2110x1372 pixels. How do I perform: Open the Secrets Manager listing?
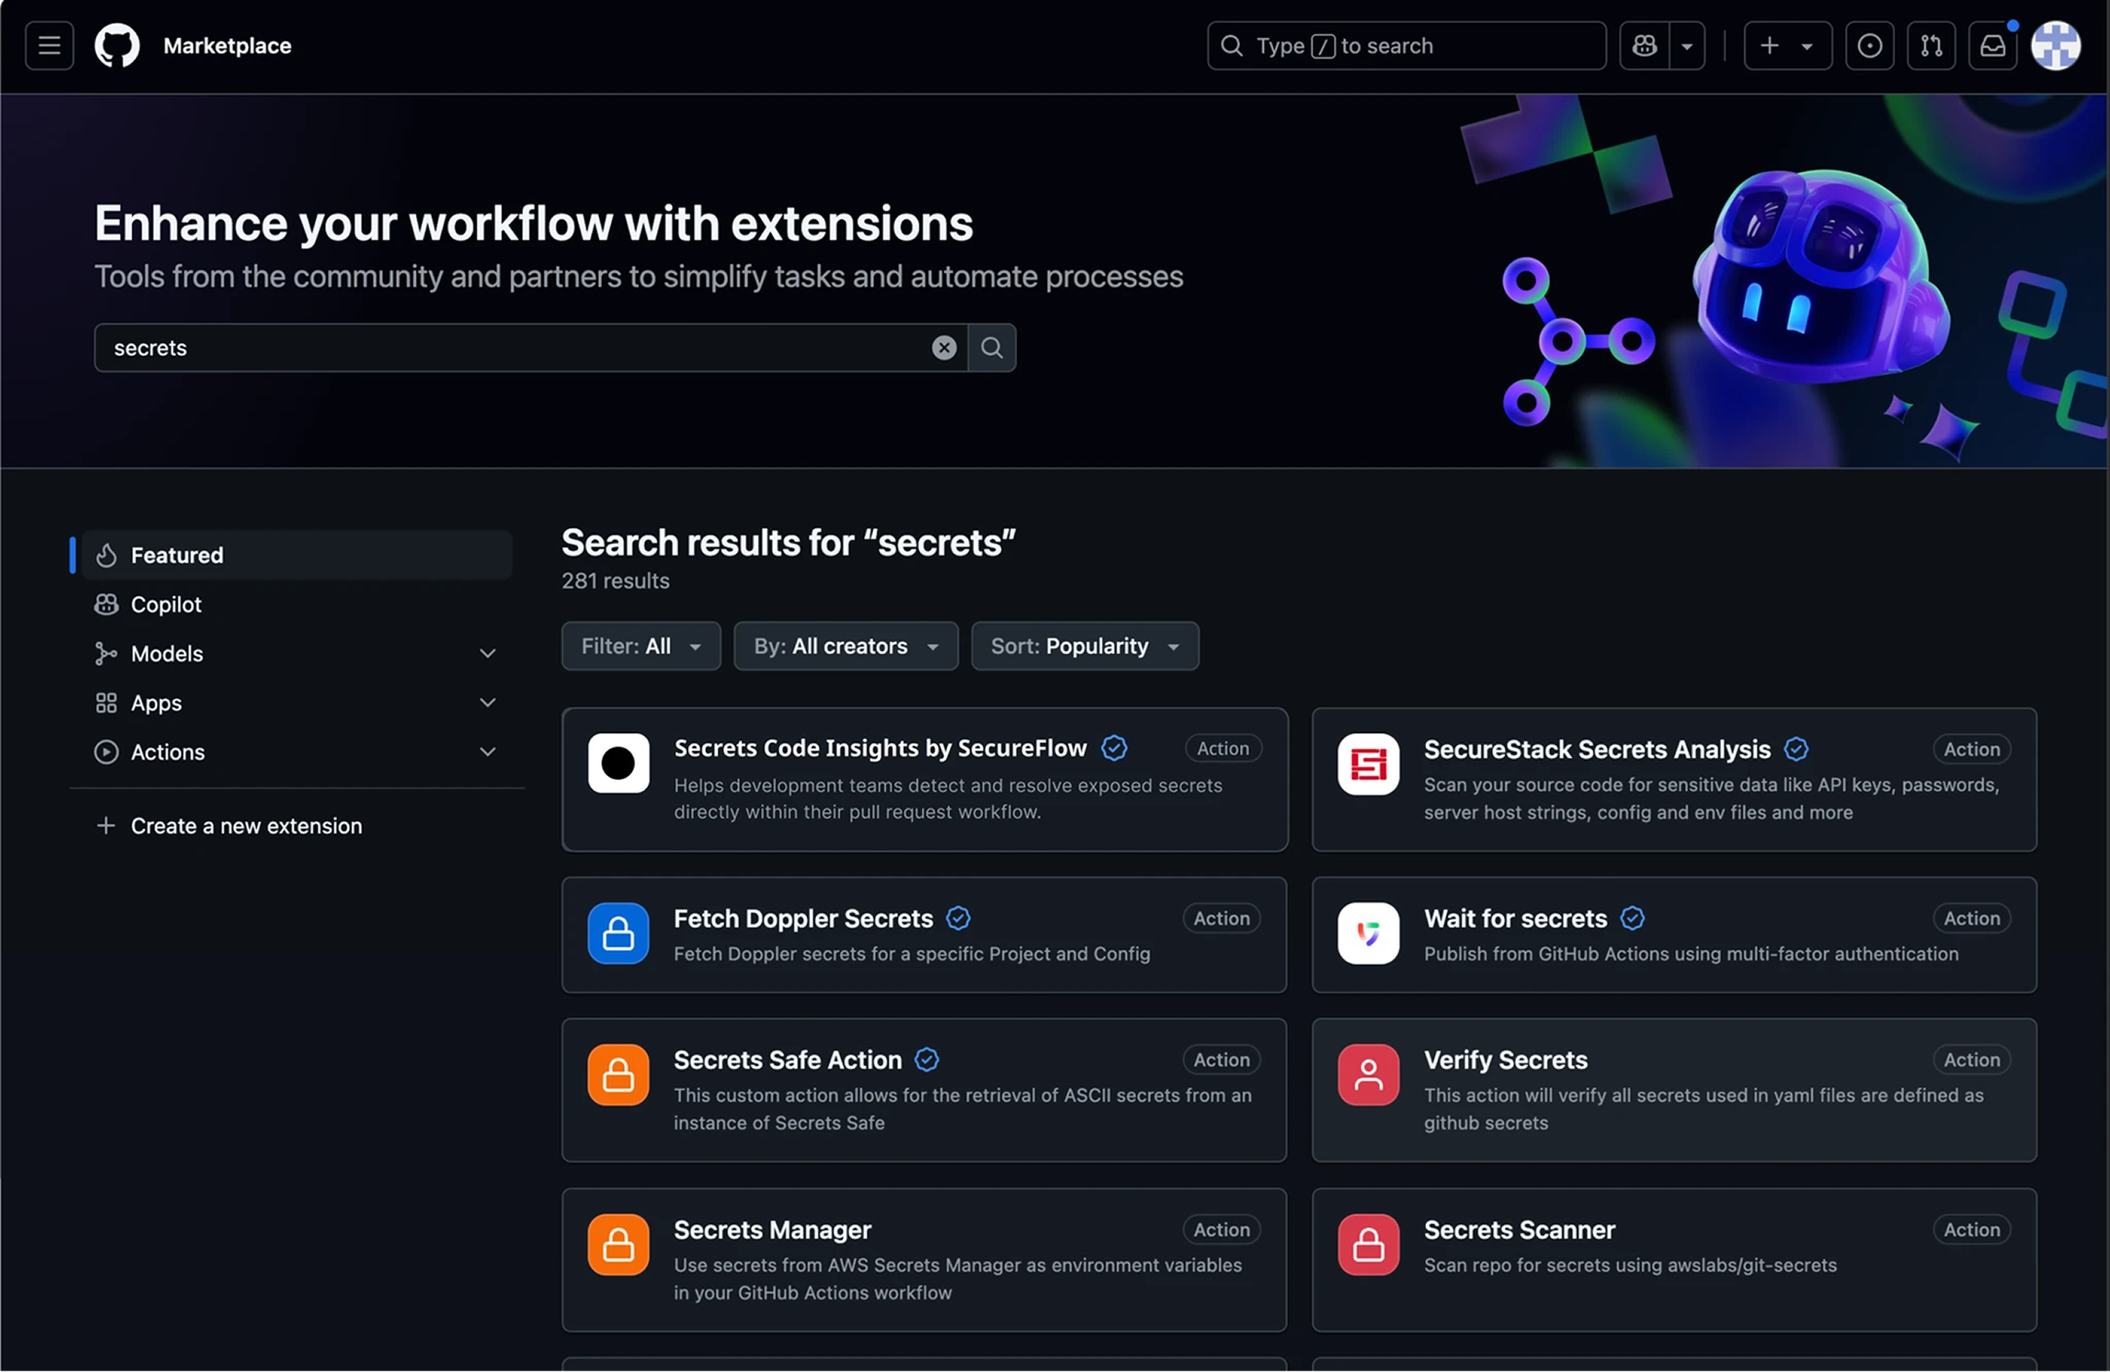tap(773, 1230)
